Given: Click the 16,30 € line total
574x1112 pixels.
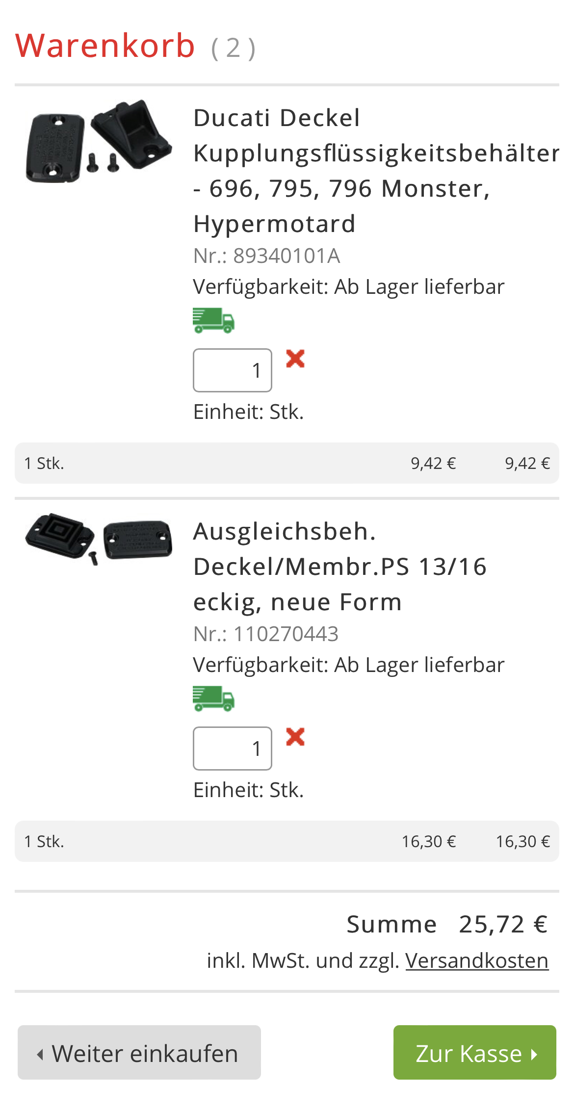Looking at the screenshot, I should pyautogui.click(x=523, y=842).
